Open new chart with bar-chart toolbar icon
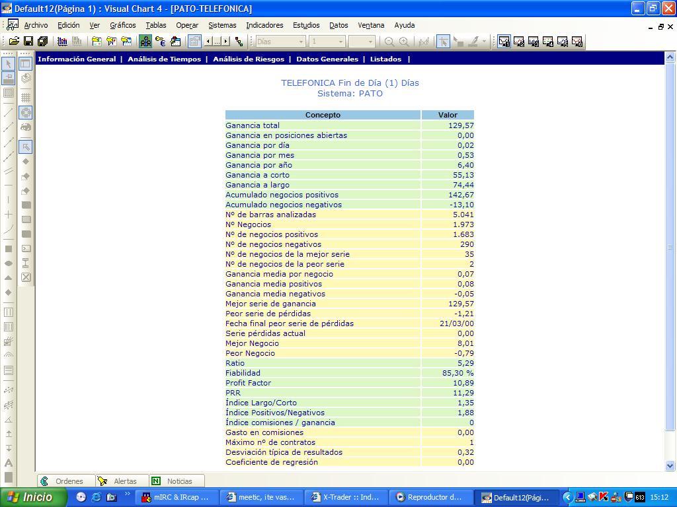The height and width of the screenshot is (507, 677). 62,42
